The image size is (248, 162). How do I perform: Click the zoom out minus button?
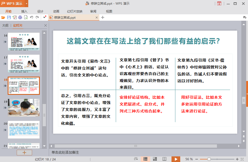[197, 159]
